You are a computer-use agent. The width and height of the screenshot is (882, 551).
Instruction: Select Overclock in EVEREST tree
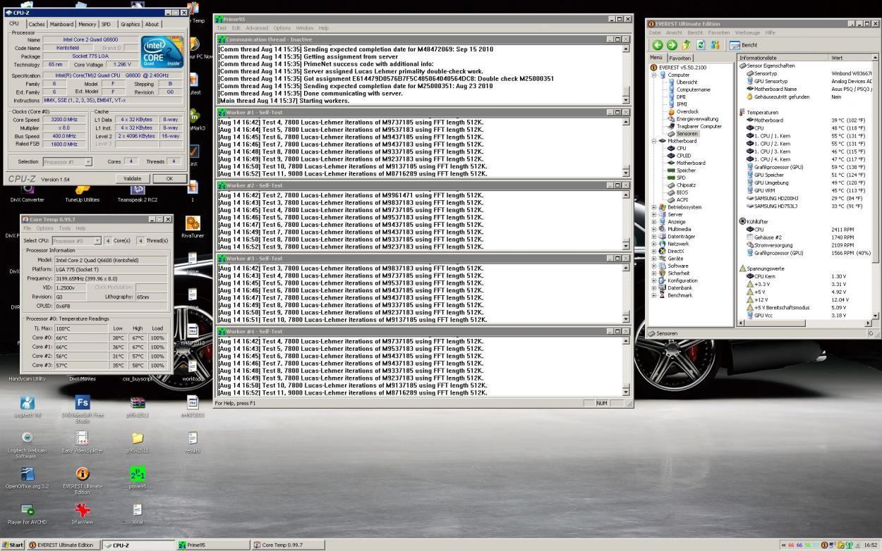click(x=687, y=111)
